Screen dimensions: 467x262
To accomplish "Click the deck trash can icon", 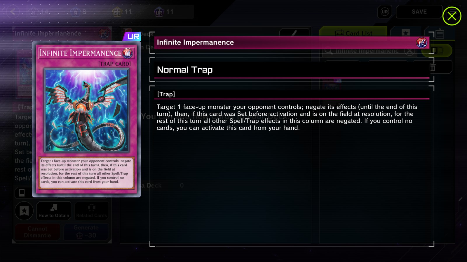I will click(x=433, y=67).
